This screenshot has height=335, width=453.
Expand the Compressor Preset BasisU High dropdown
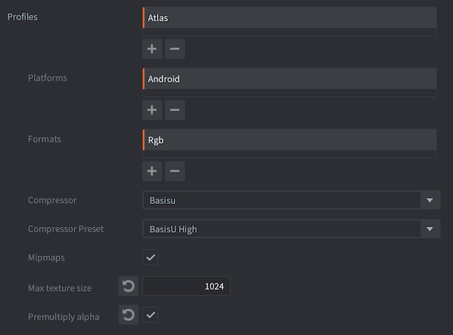pyautogui.click(x=281, y=229)
